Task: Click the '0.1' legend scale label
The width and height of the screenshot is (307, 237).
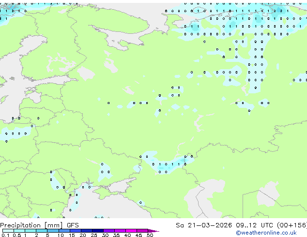Action: (6, 235)
